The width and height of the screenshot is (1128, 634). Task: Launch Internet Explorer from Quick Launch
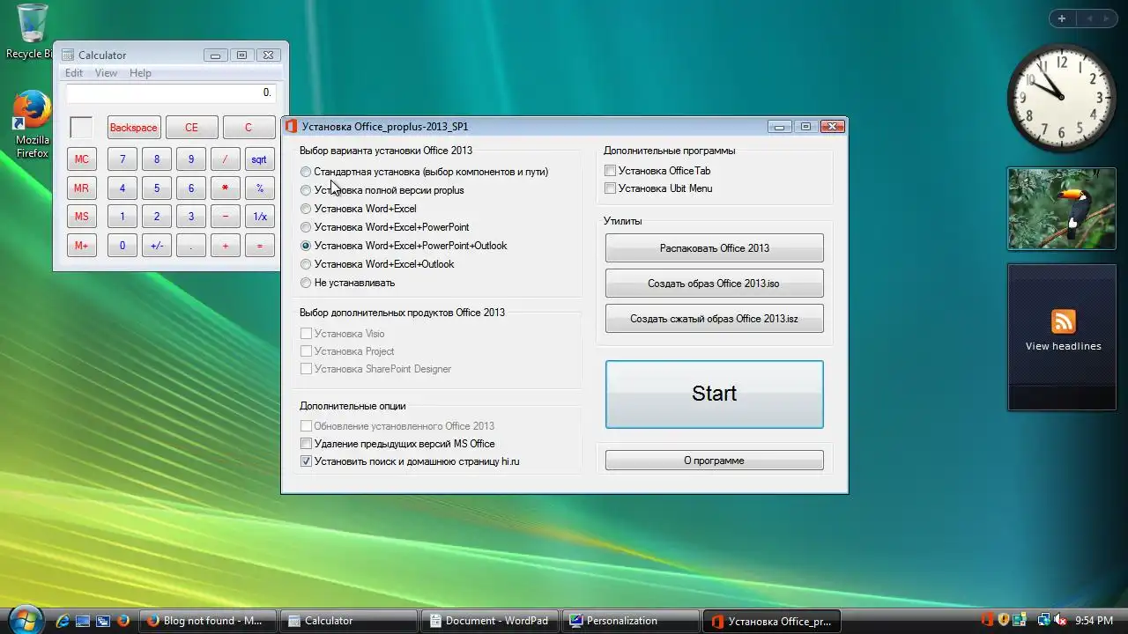(x=63, y=621)
